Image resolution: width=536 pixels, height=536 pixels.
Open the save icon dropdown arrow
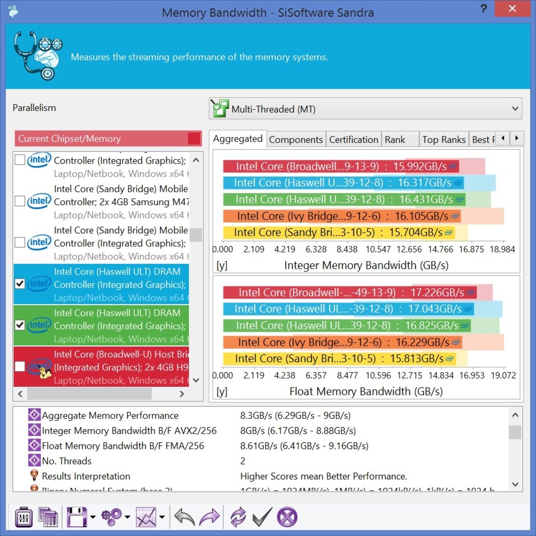click(93, 517)
